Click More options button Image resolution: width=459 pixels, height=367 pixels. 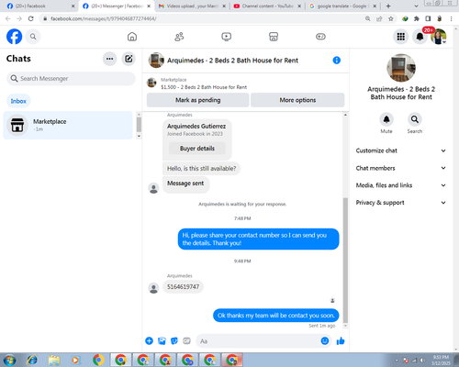297,100
